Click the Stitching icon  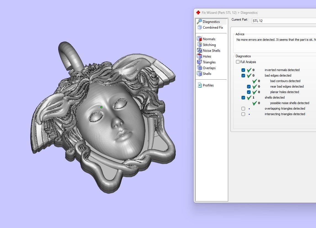click(199, 45)
